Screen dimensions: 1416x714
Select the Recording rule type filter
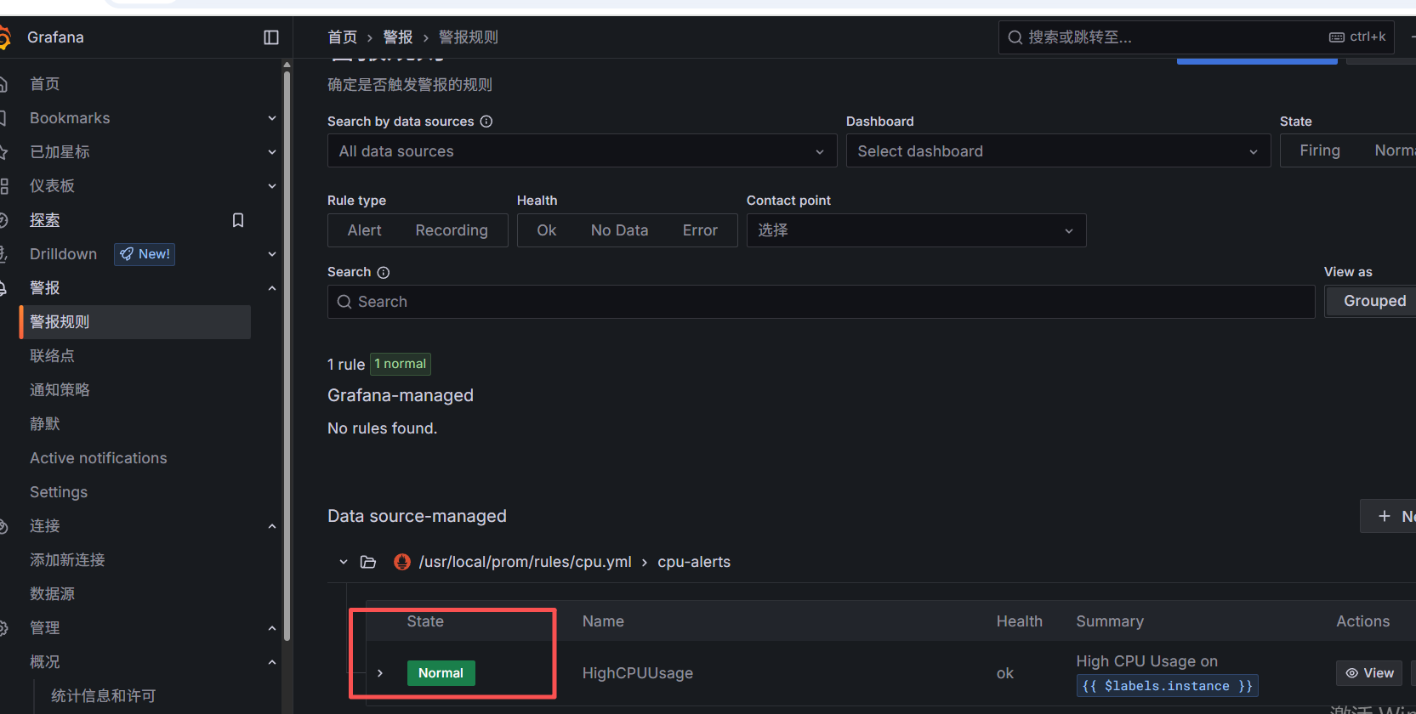pyautogui.click(x=452, y=230)
